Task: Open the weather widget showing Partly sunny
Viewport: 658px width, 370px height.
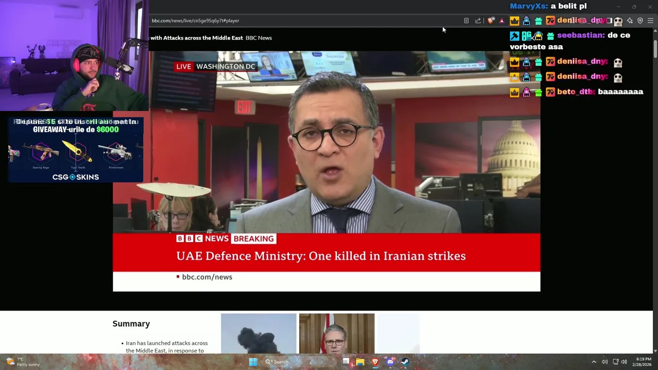Action: tap(23, 362)
